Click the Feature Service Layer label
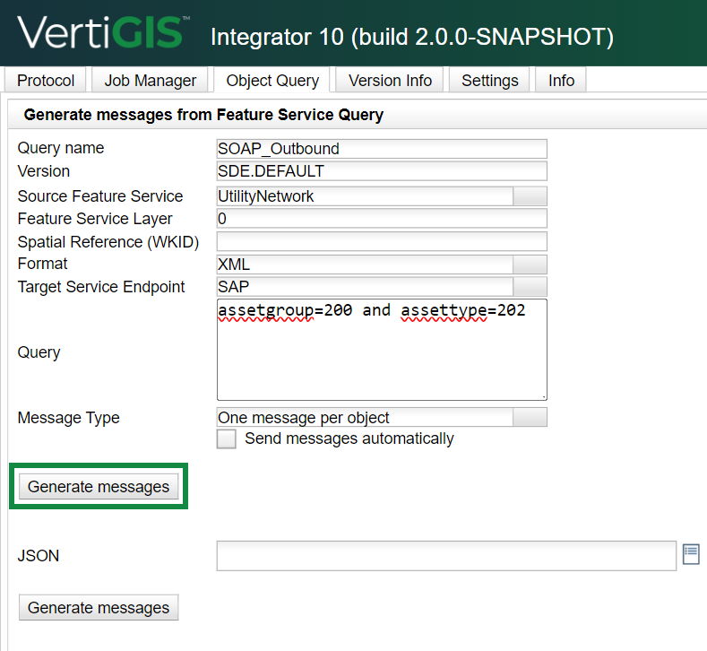The width and height of the screenshot is (707, 651). (95, 219)
